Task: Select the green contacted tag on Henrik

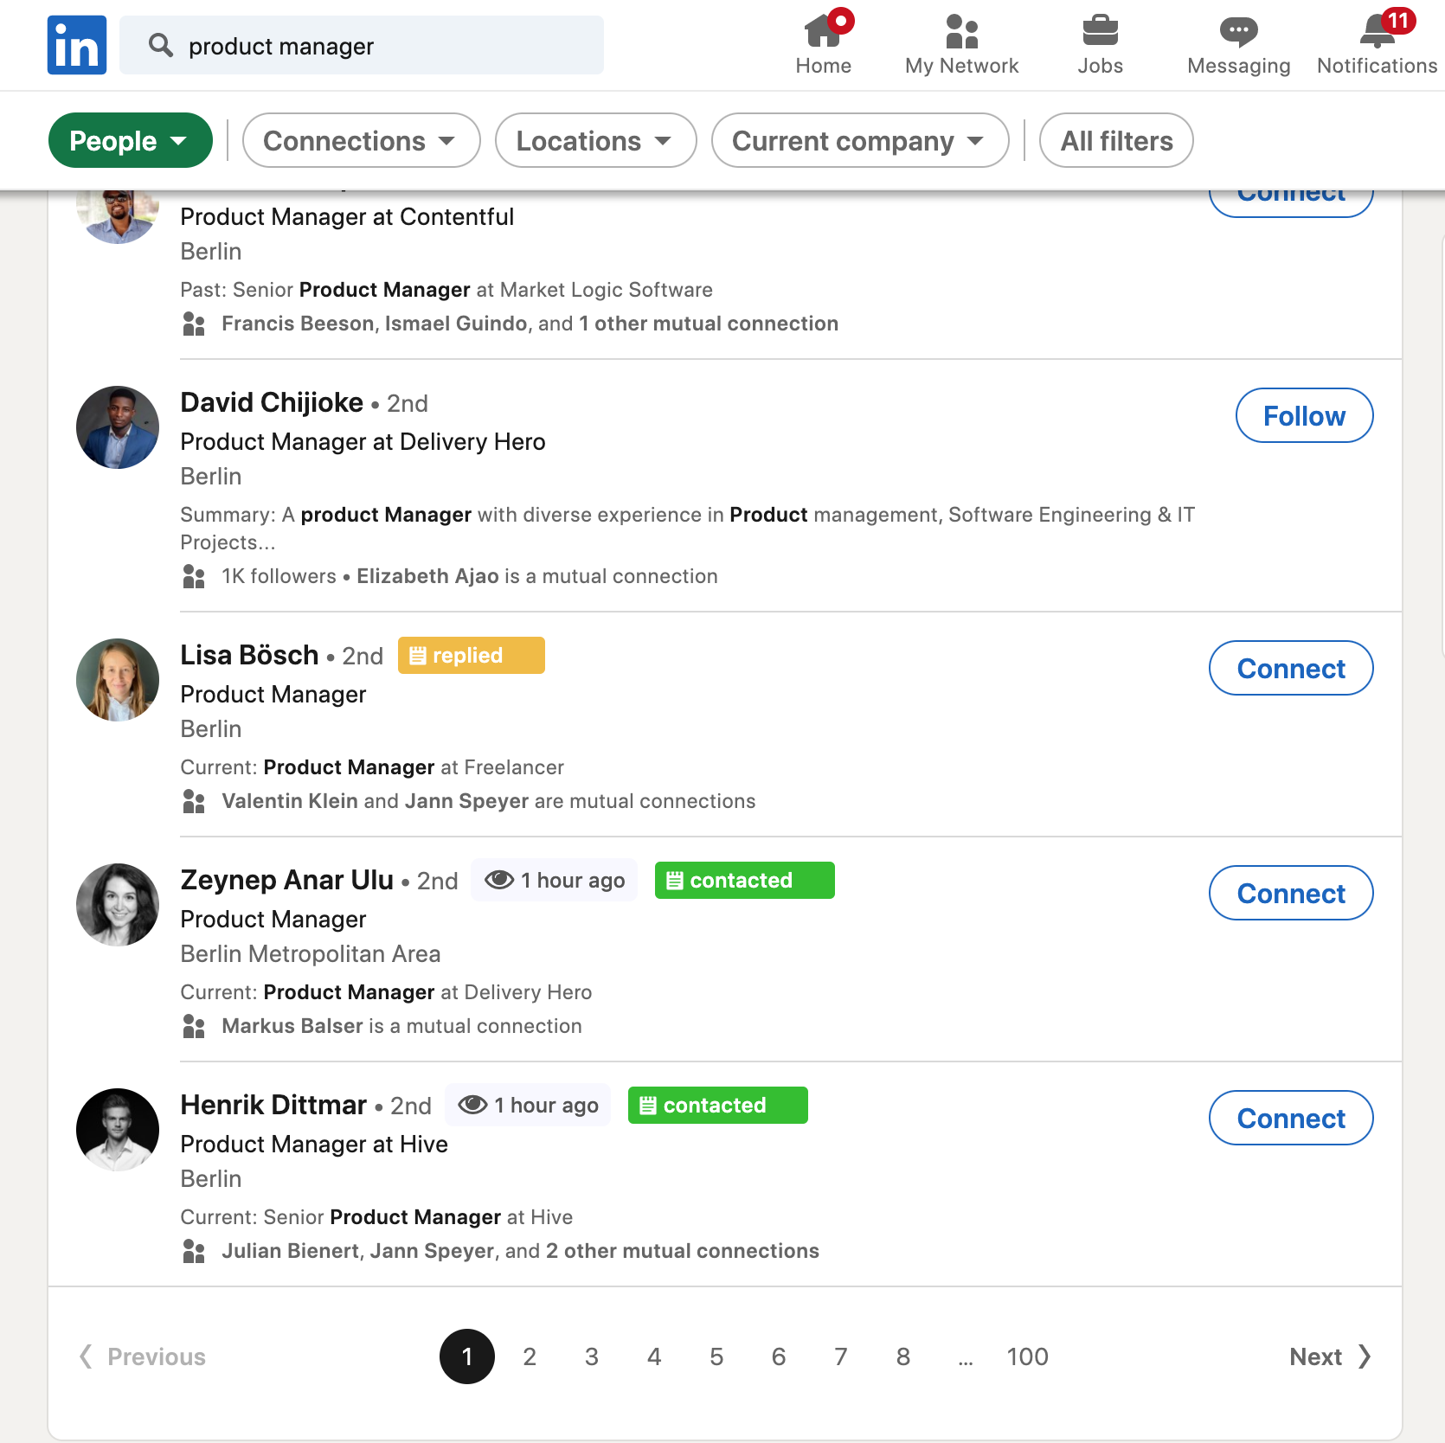Action: point(717,1105)
